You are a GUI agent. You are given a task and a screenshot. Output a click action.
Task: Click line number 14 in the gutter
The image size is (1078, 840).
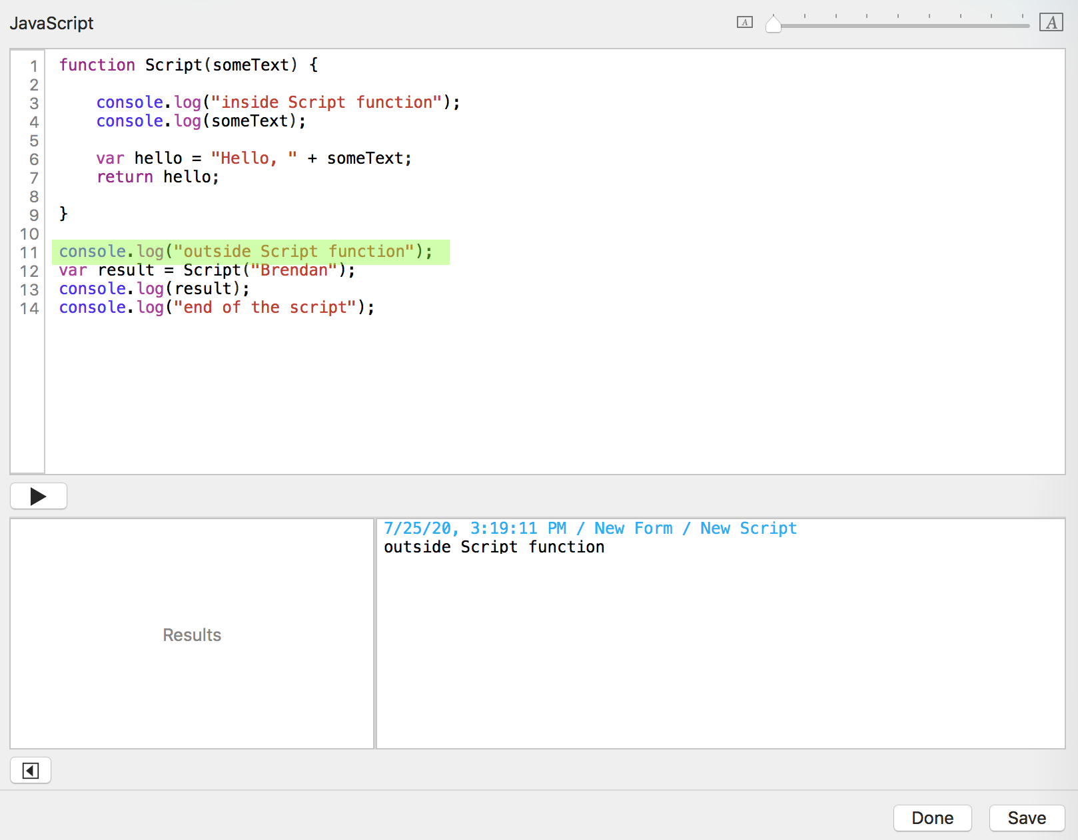tap(29, 308)
